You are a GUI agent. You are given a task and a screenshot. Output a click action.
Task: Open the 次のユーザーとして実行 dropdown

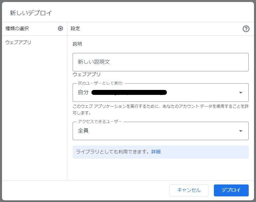160,93
